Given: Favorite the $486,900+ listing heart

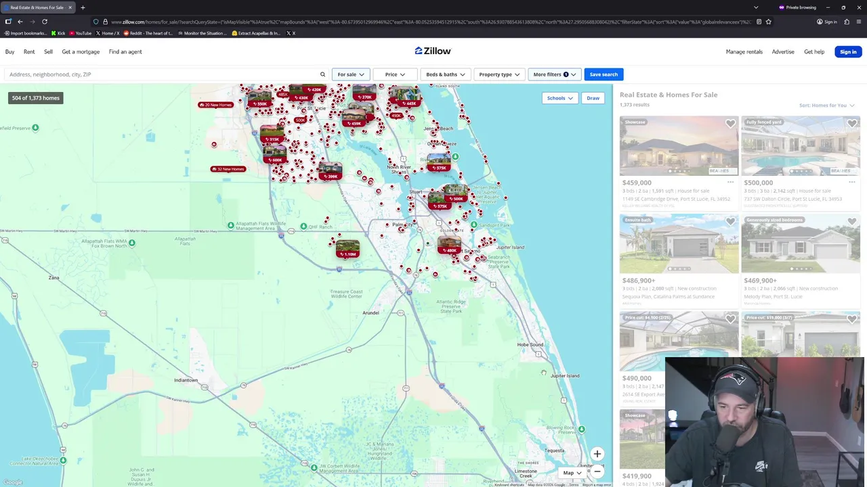Looking at the screenshot, I should 730,222.
